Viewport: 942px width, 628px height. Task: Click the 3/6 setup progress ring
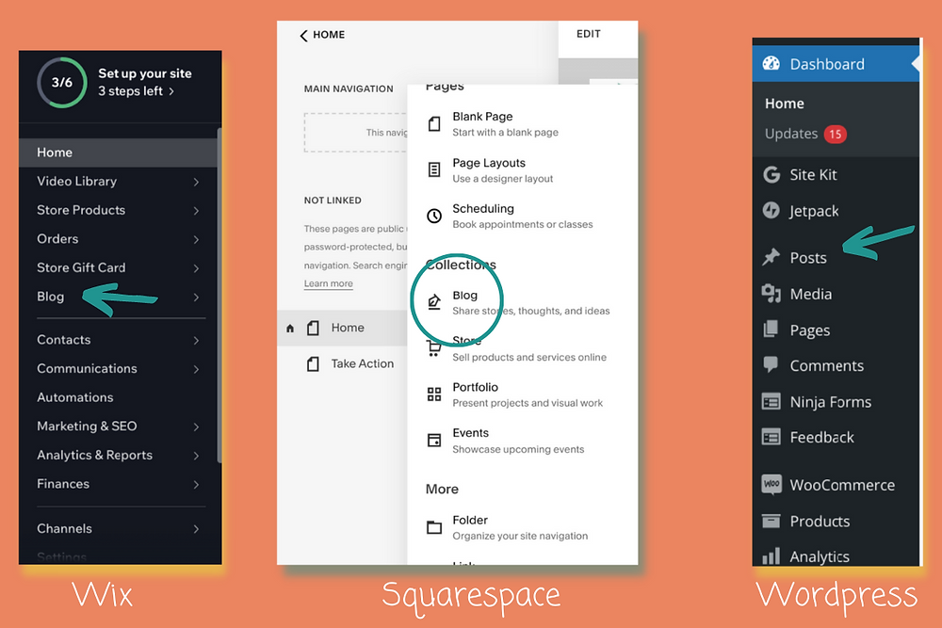62,82
